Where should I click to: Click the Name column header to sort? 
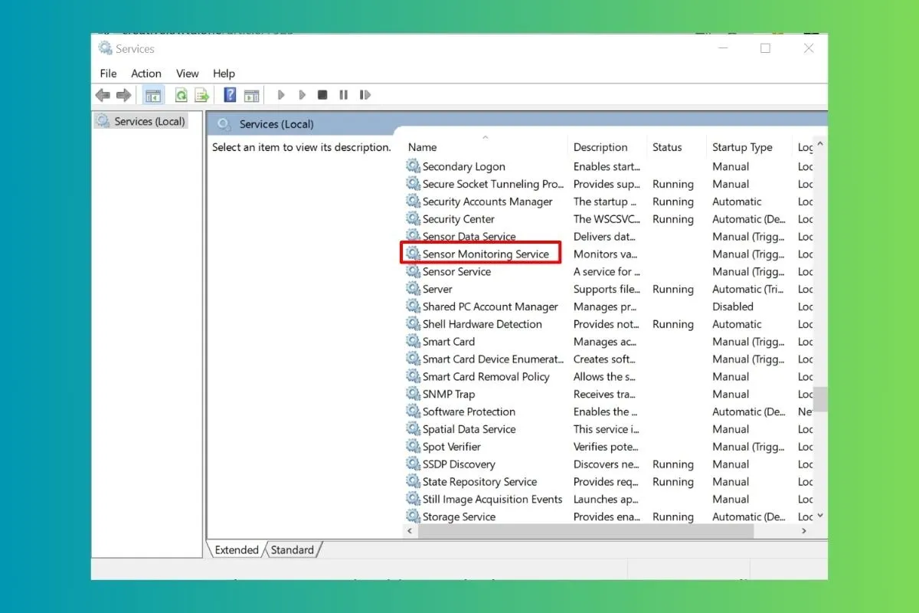[x=422, y=147]
